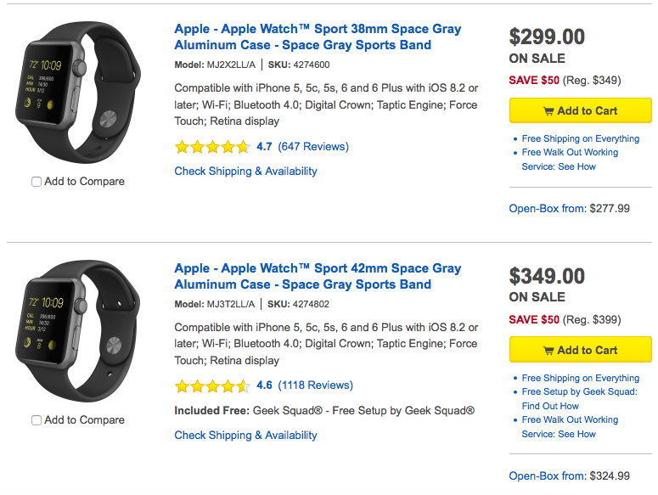The width and height of the screenshot is (658, 495).
Task: Add the $299.00 watch to cart
Action: click(x=580, y=111)
